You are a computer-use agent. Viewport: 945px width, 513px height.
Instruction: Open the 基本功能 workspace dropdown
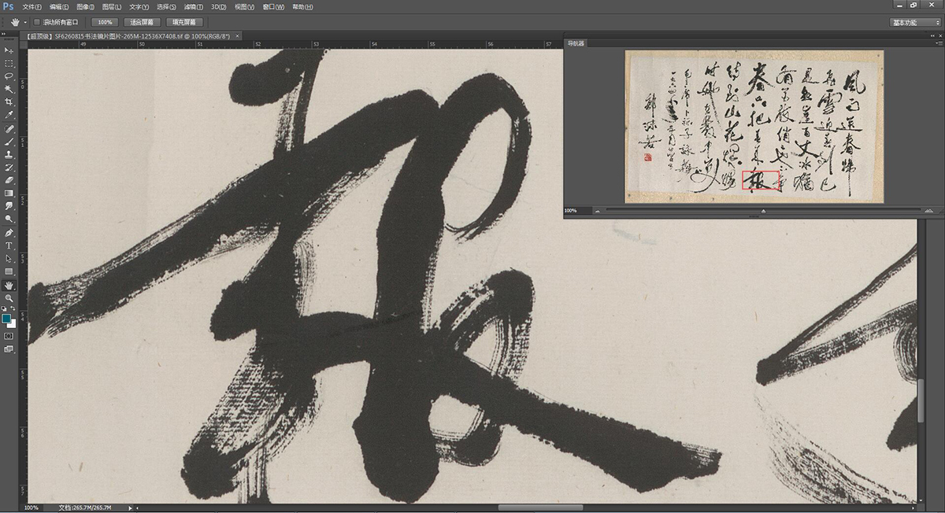(x=915, y=23)
